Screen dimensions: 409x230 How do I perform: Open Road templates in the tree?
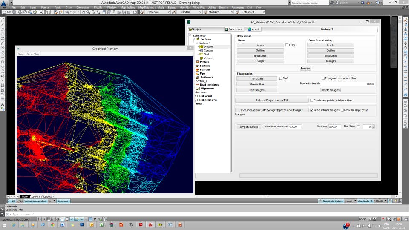pyautogui.click(x=209, y=85)
